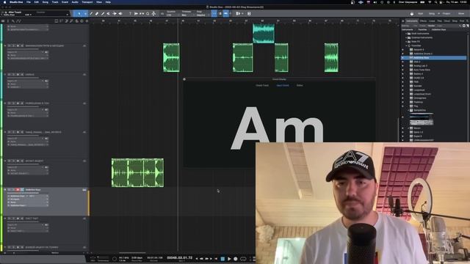This screenshot has height=264, width=470.
Task: Click the song position time display
Action: (179, 257)
